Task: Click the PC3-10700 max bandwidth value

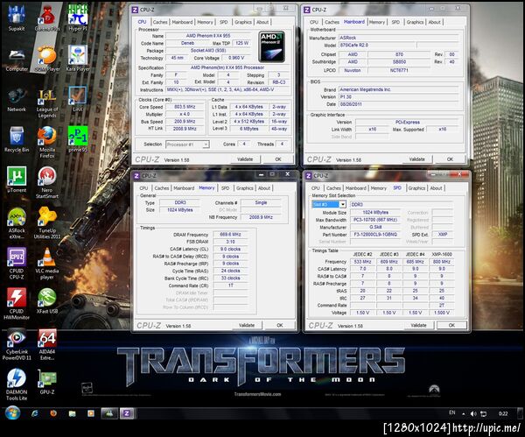Action: point(375,220)
